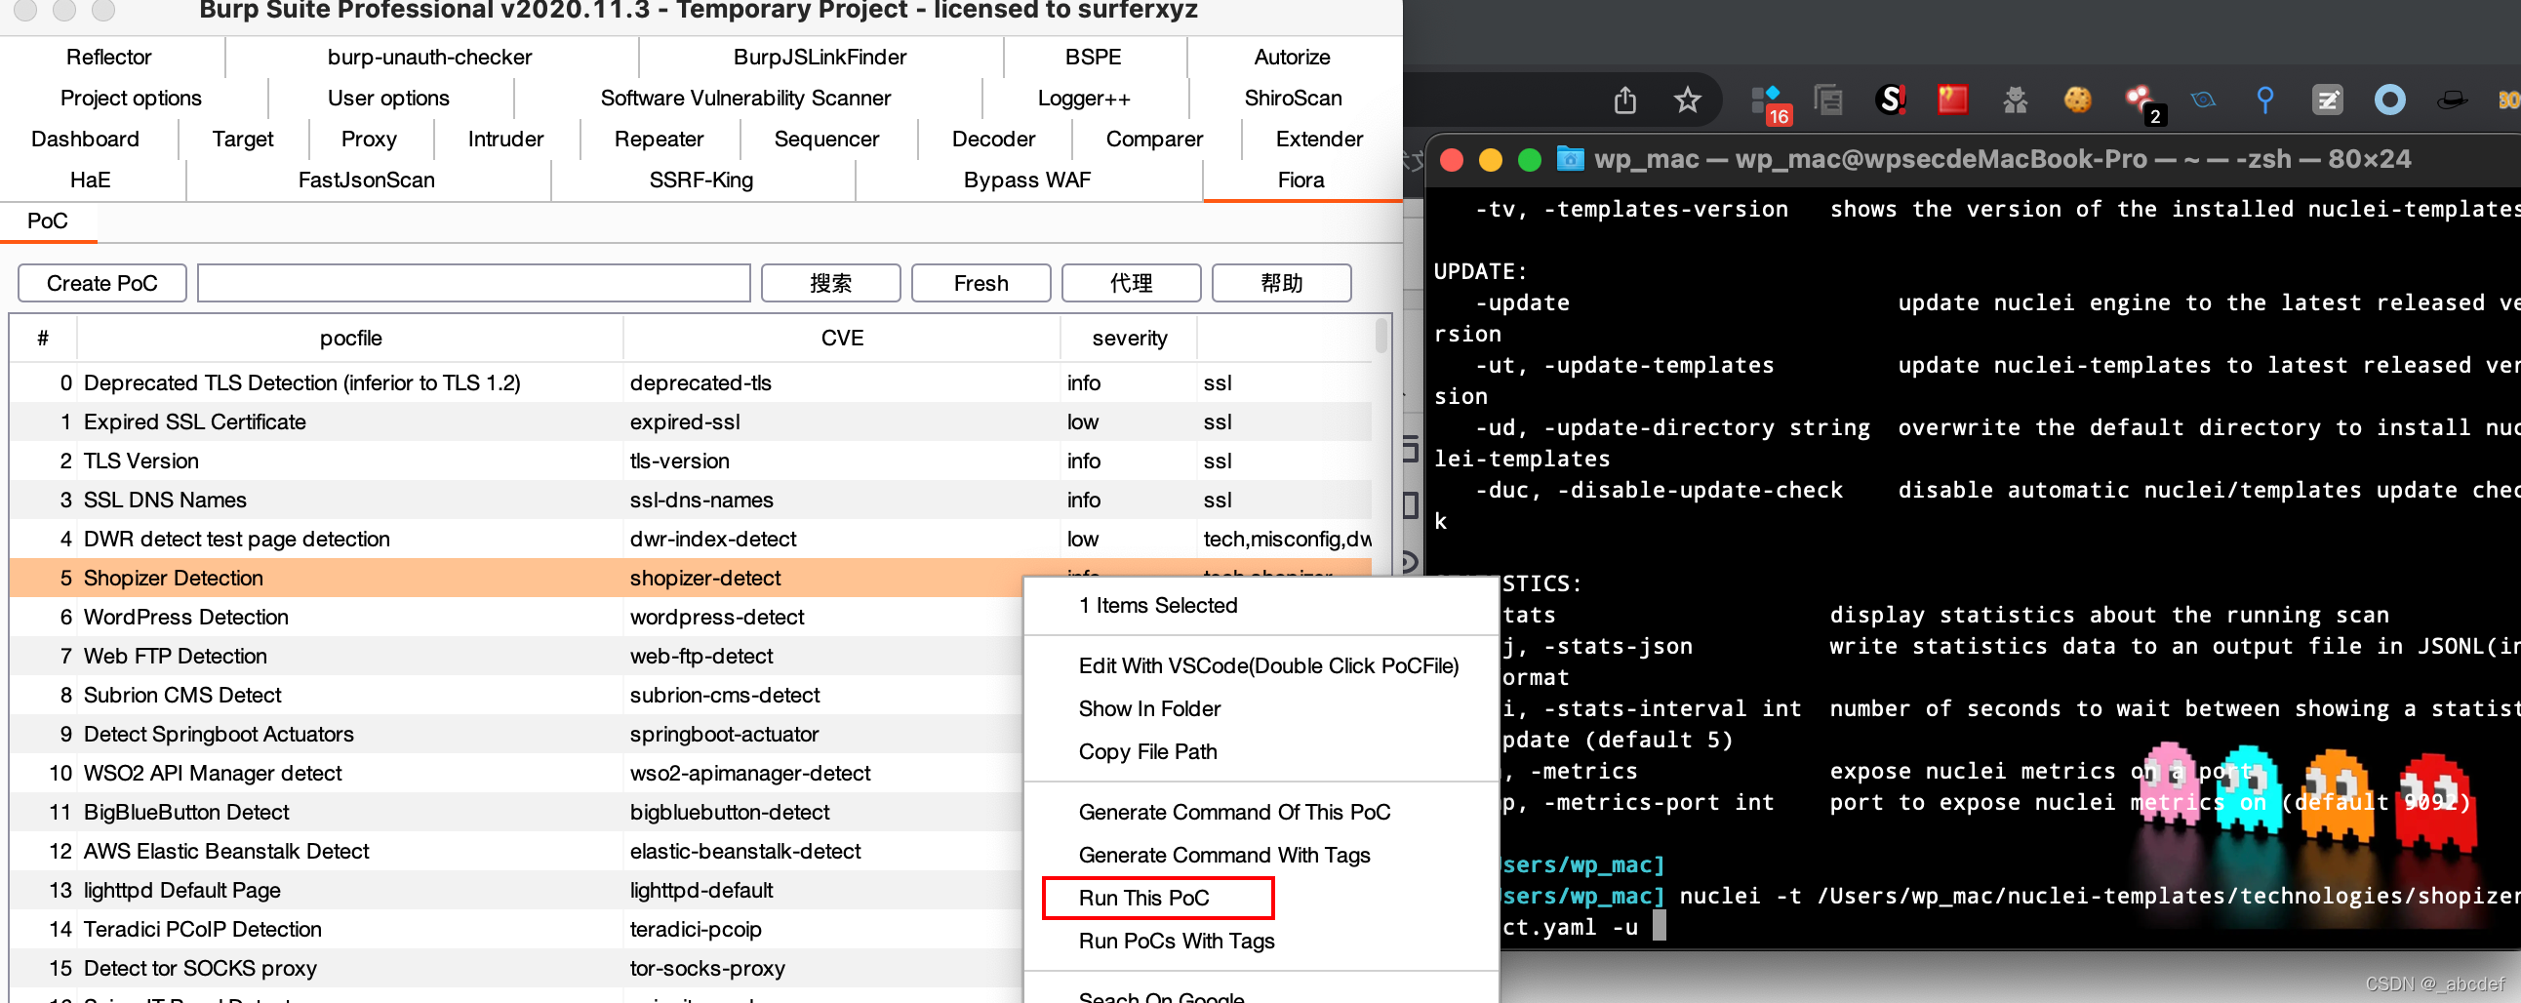
Task: Go to the Dashboard tab
Action: click(85, 139)
